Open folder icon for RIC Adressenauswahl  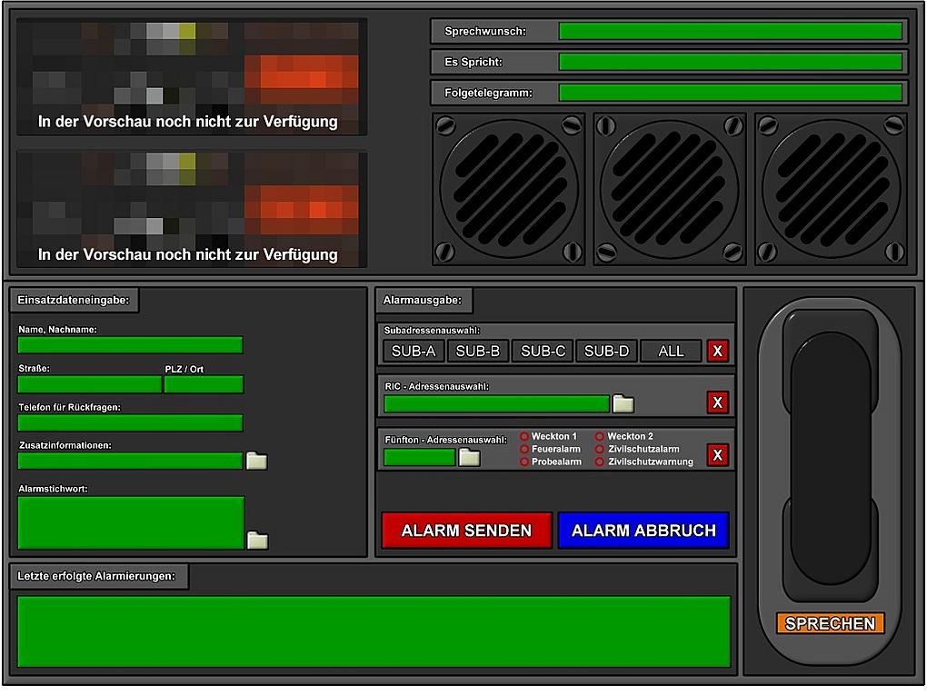623,403
